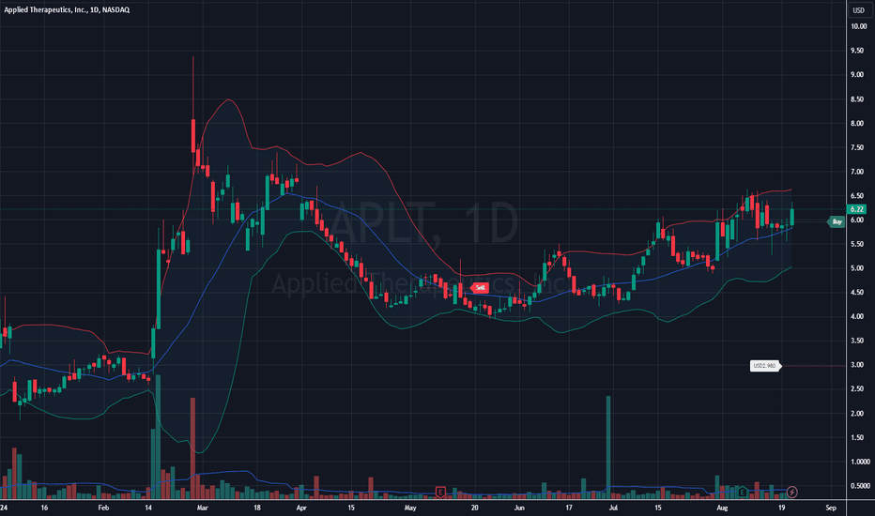This screenshot has width=875, height=516.
Task: Click the tall red volume bar before Mar
Action: pos(192,448)
